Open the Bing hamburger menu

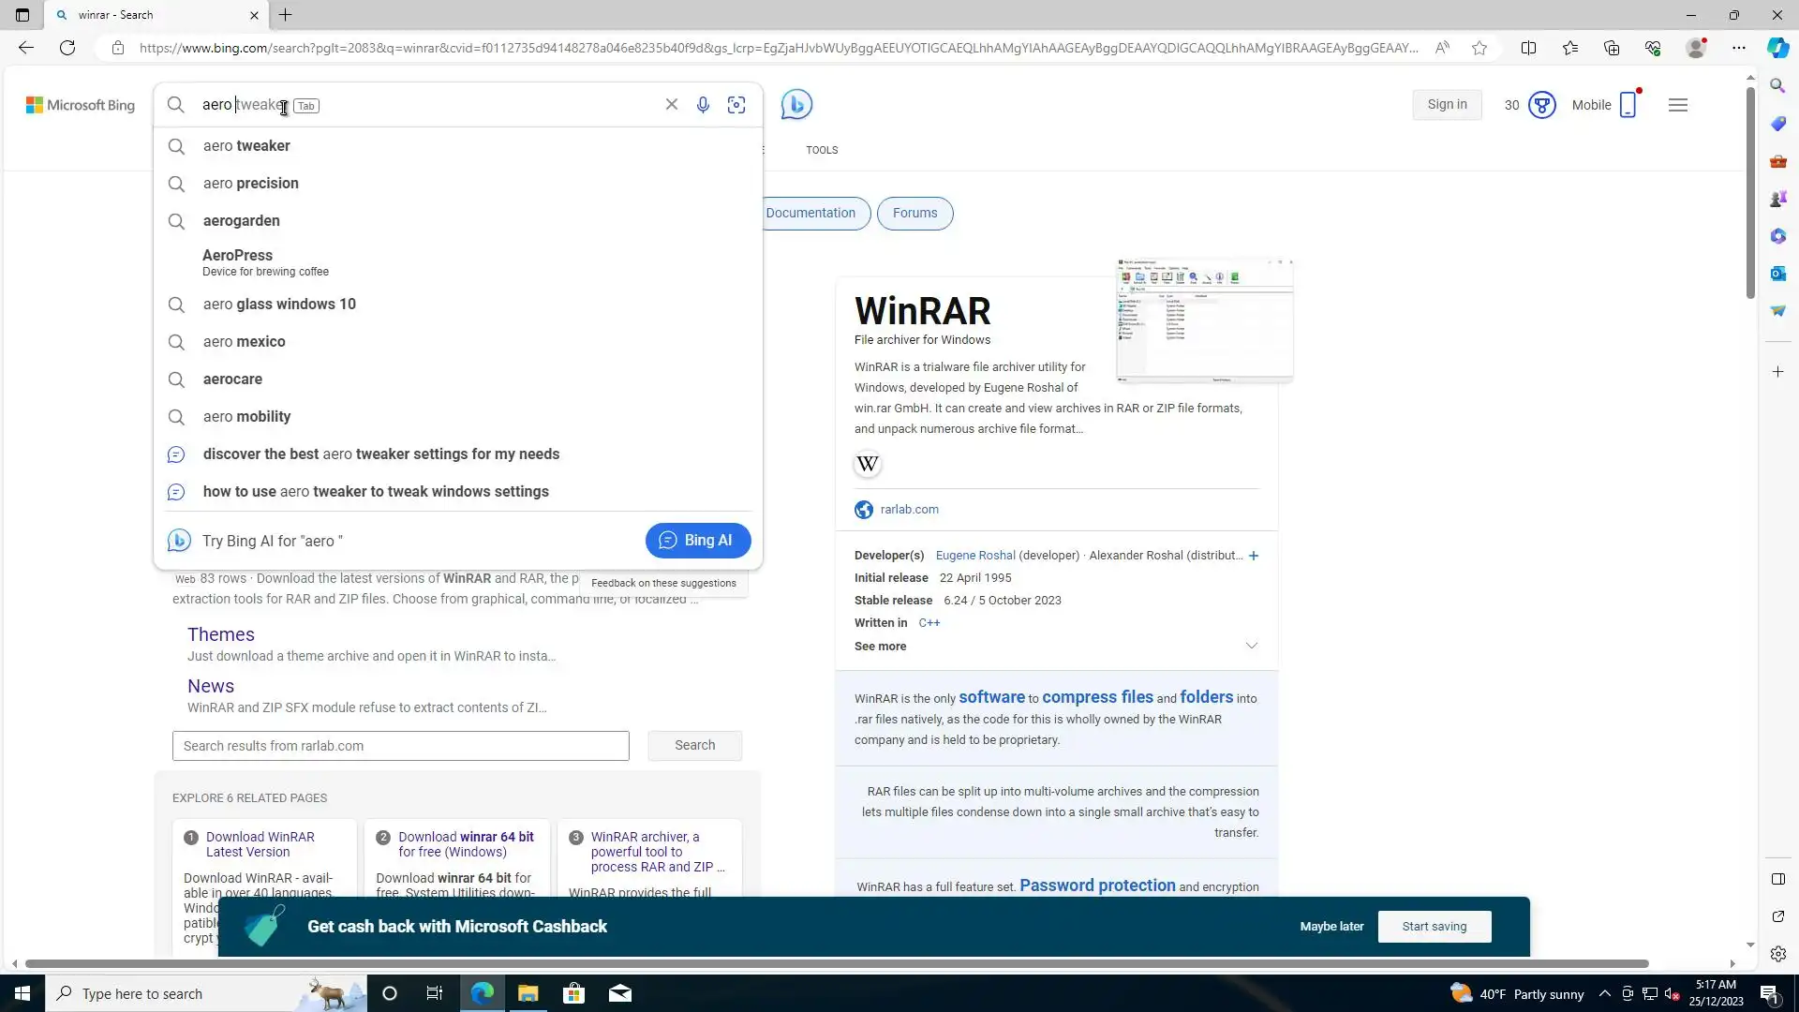click(x=1677, y=105)
